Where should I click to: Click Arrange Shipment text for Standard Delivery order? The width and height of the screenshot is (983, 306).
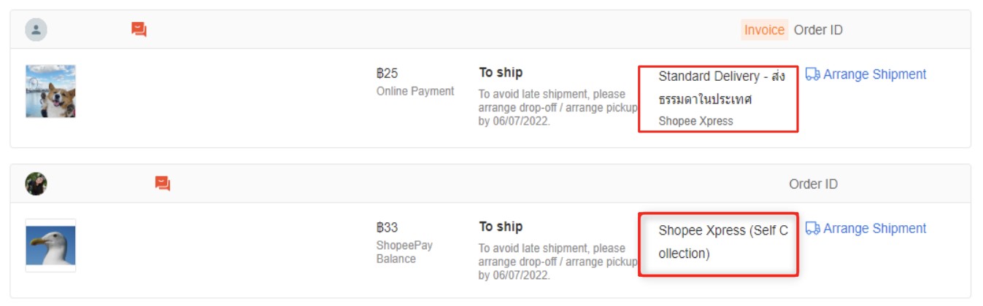coord(874,74)
